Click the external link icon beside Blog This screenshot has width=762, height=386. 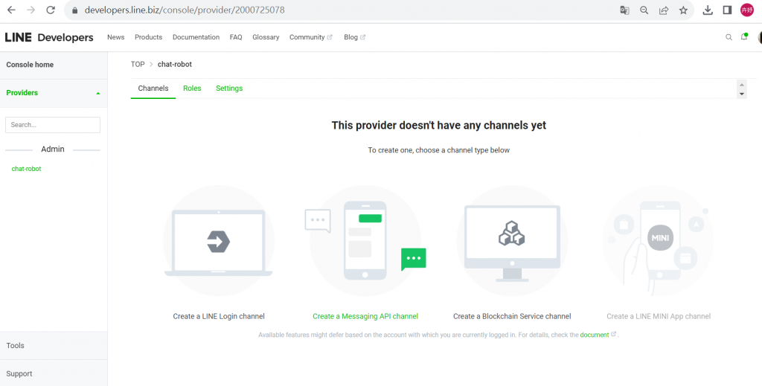point(362,37)
